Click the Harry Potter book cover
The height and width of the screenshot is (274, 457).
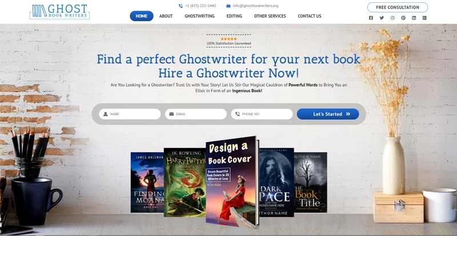[x=185, y=182]
